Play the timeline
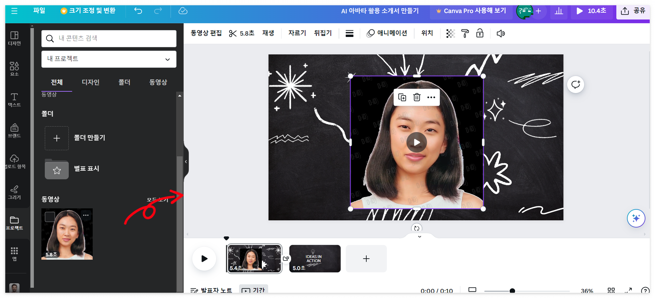 [204, 259]
